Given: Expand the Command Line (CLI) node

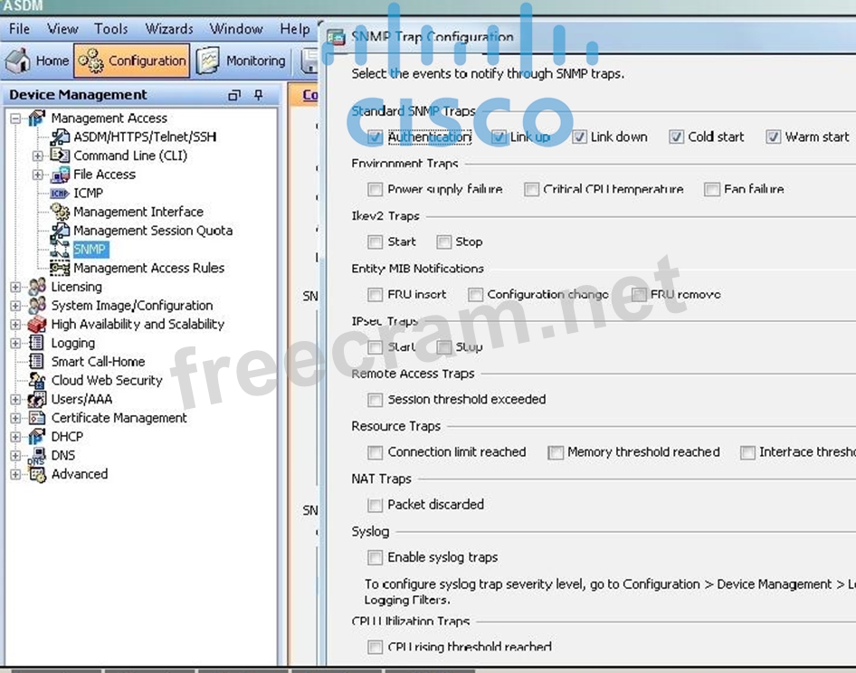Looking at the screenshot, I should pyautogui.click(x=38, y=156).
